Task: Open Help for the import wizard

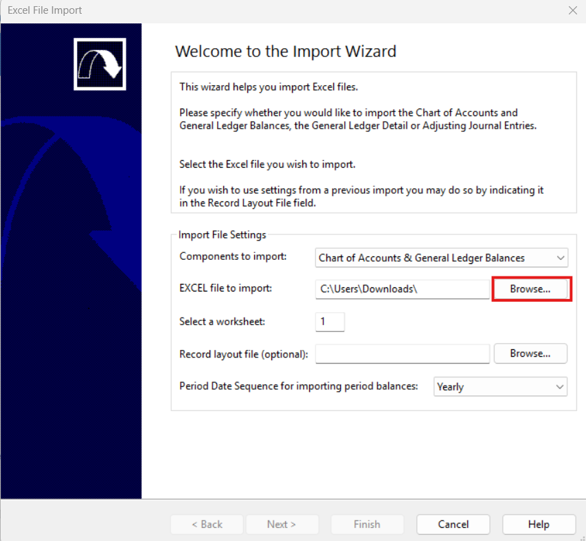Action: 539,525
